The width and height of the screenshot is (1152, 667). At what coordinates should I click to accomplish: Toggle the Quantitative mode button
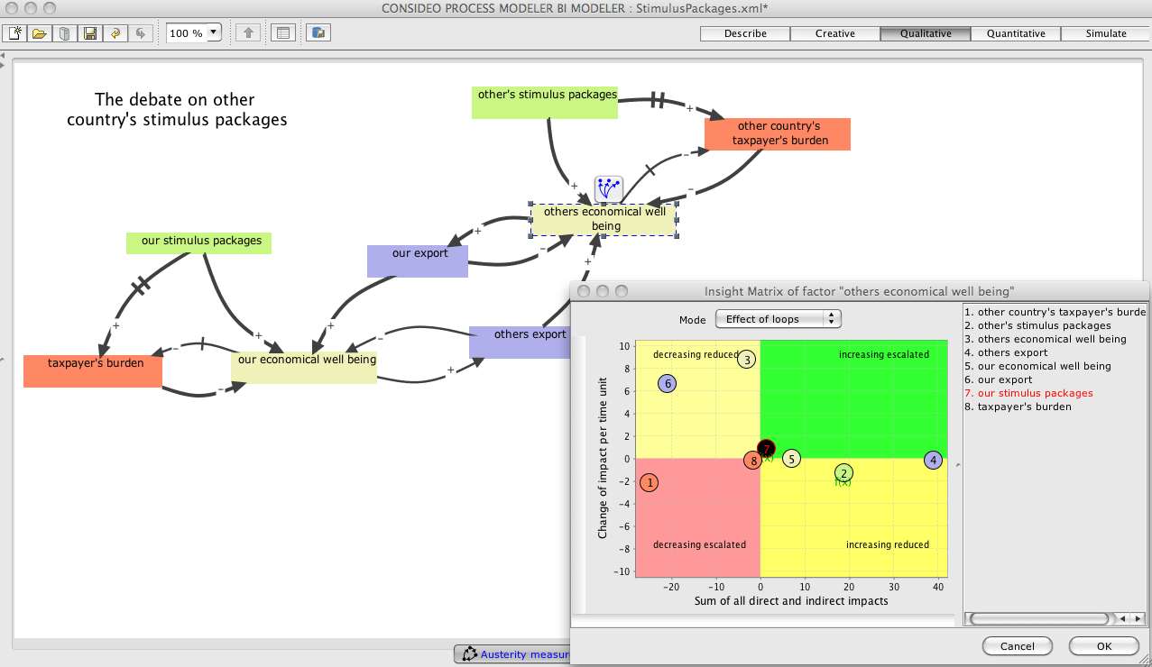coord(1016,33)
